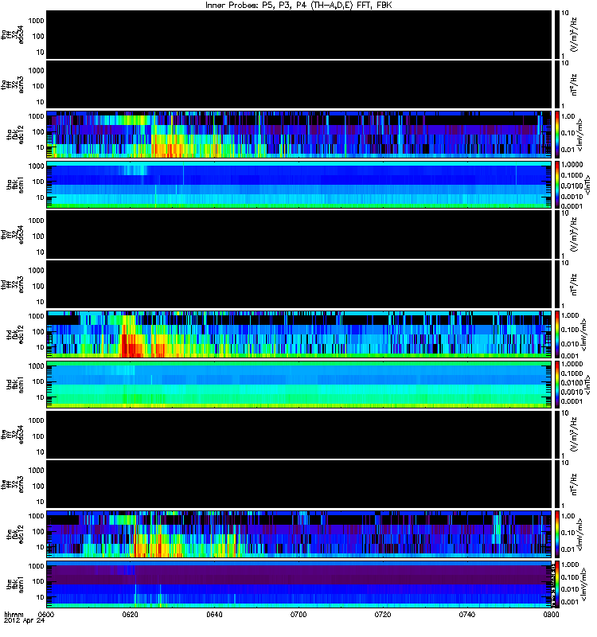Click the tha fbk scm1 spectrogram panel
597x637 pixels.
[x=299, y=185]
